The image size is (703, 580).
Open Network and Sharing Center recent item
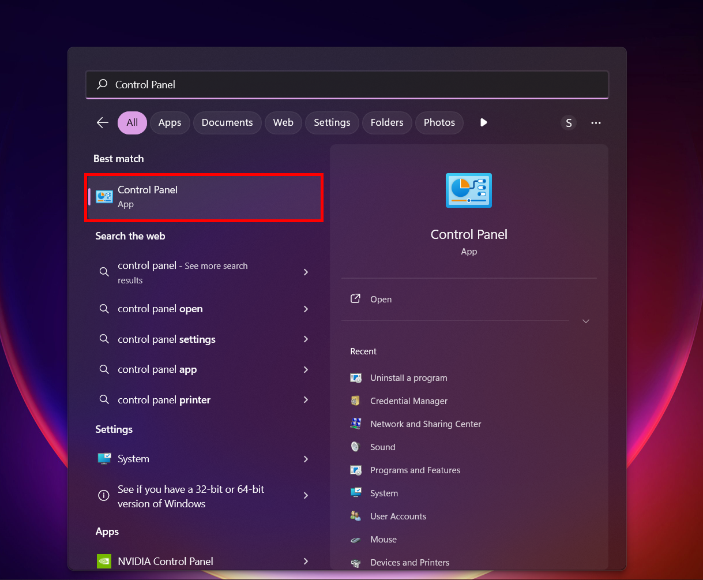click(x=425, y=424)
